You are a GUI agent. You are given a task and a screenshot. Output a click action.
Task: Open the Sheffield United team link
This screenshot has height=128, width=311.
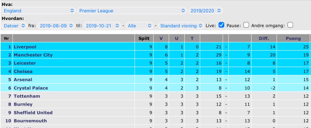coord(33,113)
